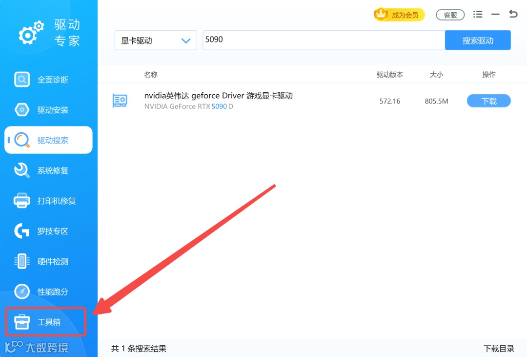Open the 性能跑分 gauge icon

pos(22,292)
